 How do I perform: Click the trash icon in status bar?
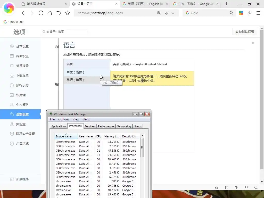click(x=227, y=187)
